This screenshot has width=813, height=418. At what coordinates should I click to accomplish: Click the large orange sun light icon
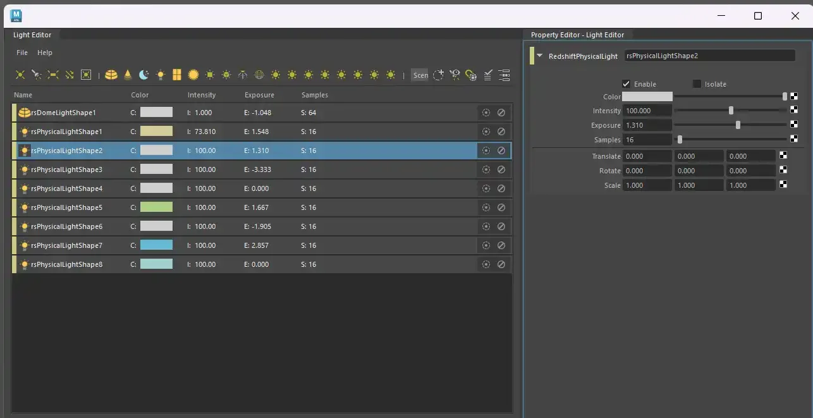point(193,75)
